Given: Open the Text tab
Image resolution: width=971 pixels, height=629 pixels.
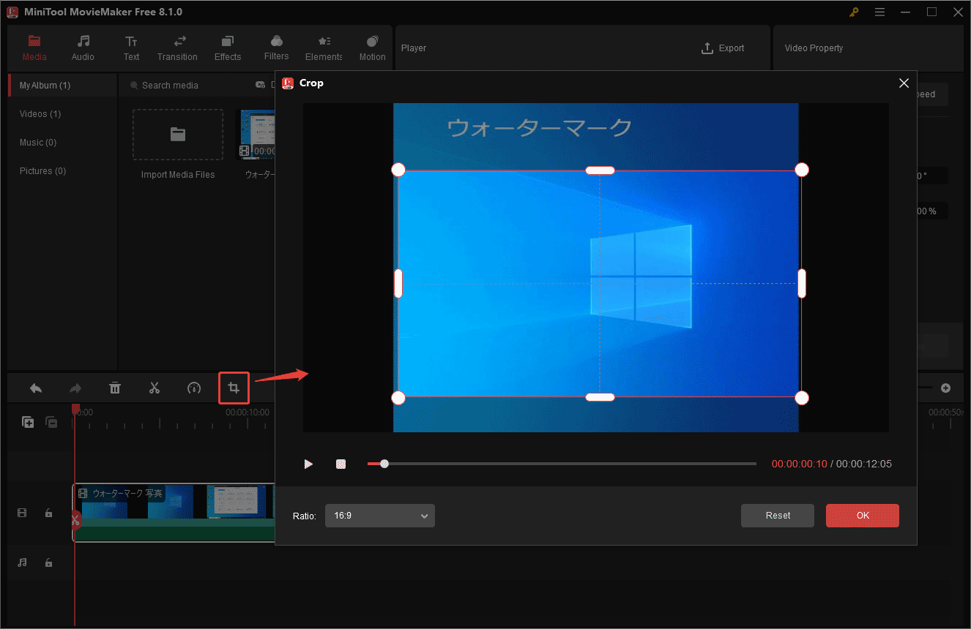Looking at the screenshot, I should pyautogui.click(x=131, y=48).
